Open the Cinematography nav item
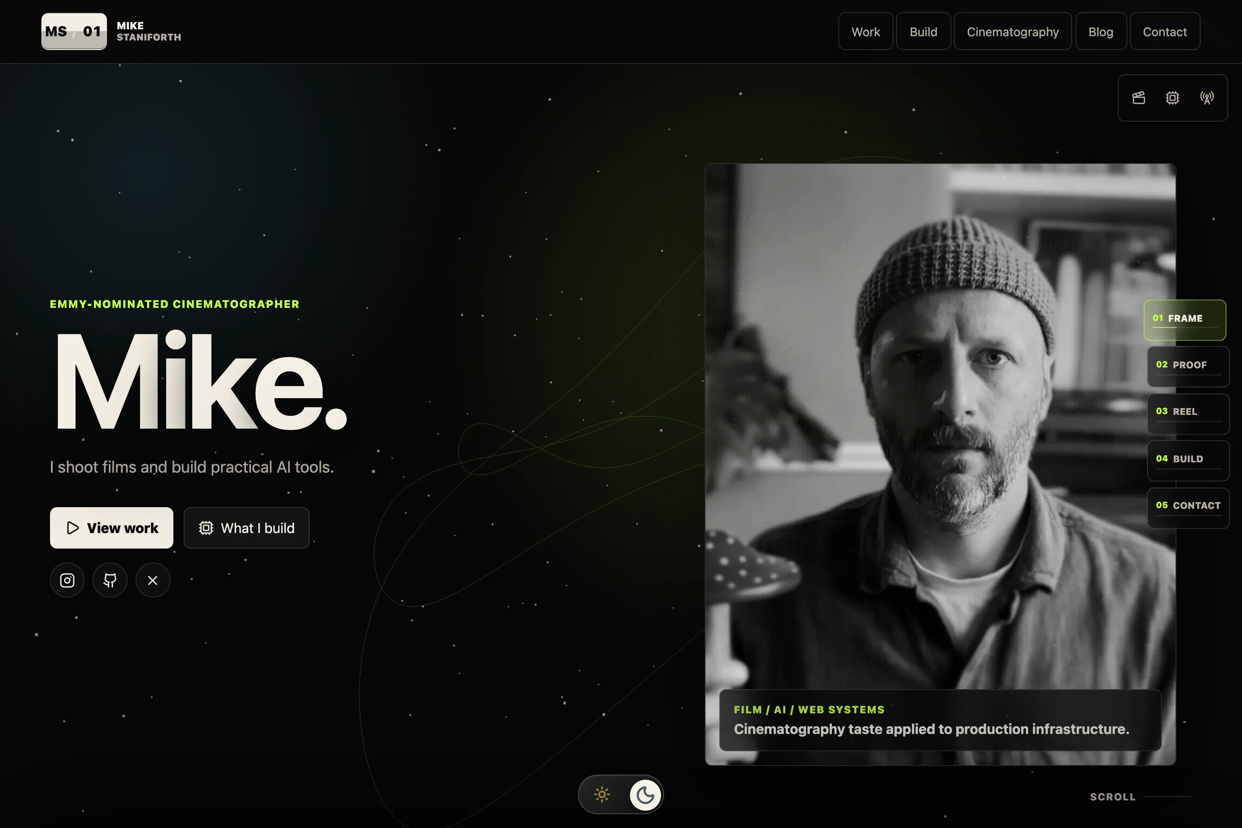Image resolution: width=1242 pixels, height=828 pixels. click(1012, 31)
